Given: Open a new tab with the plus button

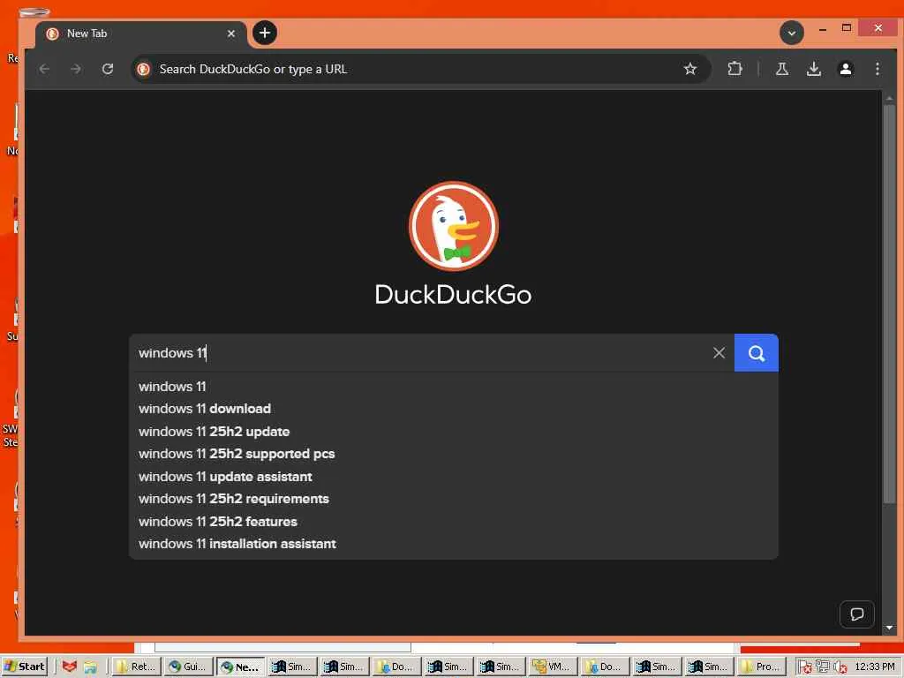Looking at the screenshot, I should [x=265, y=33].
